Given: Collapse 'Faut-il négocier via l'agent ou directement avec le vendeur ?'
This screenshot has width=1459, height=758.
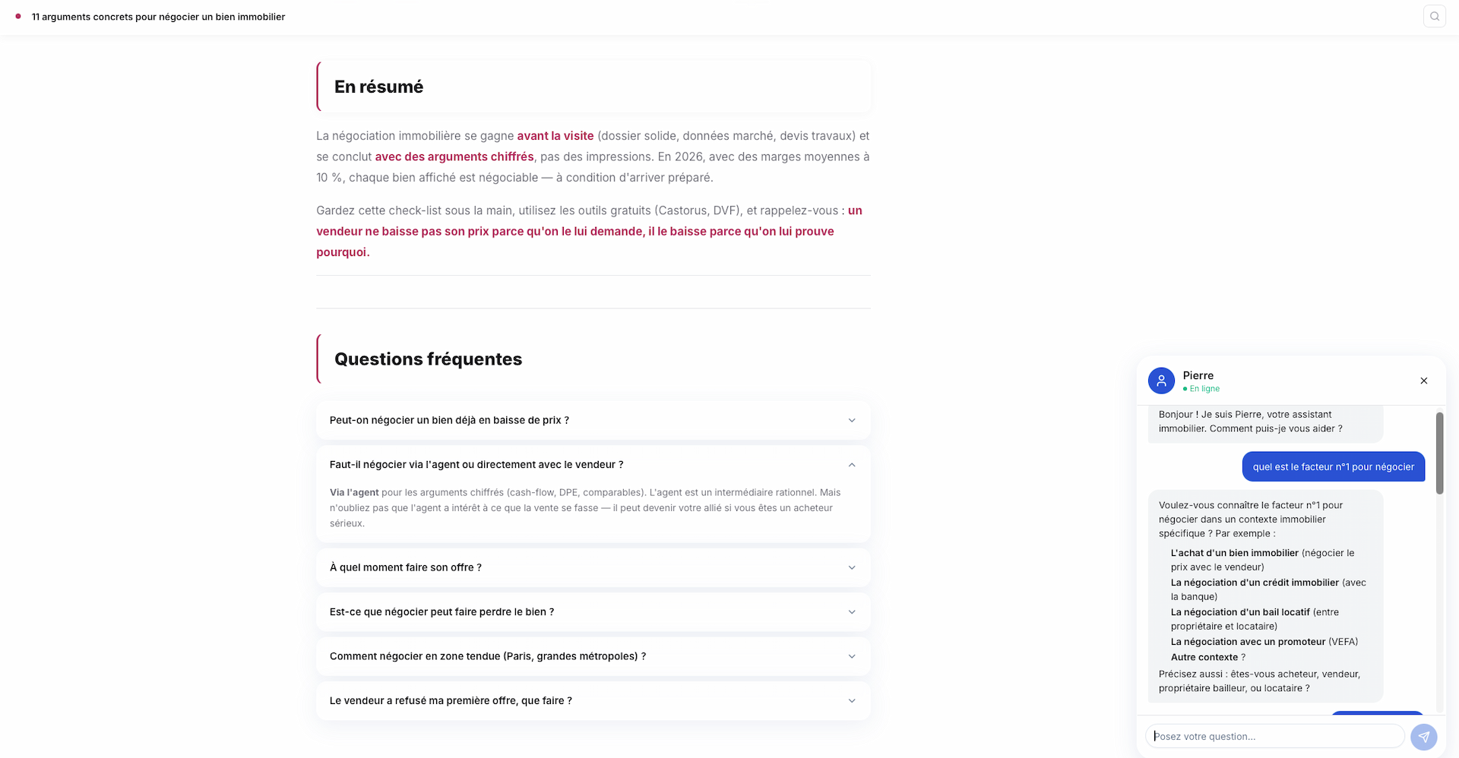Looking at the screenshot, I should tap(593, 464).
